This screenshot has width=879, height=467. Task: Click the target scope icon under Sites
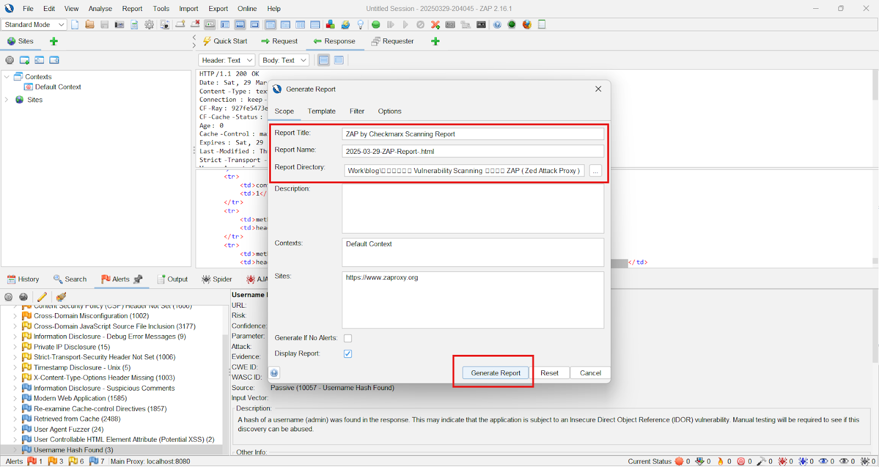tap(10, 60)
